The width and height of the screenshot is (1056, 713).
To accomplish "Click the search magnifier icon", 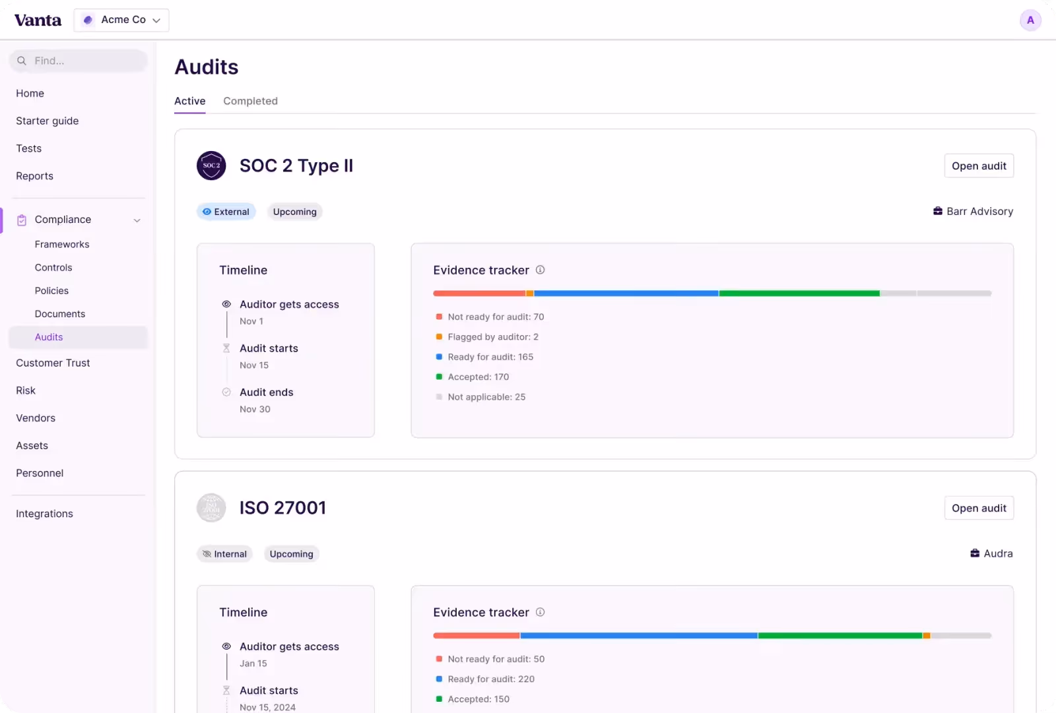I will click(22, 61).
